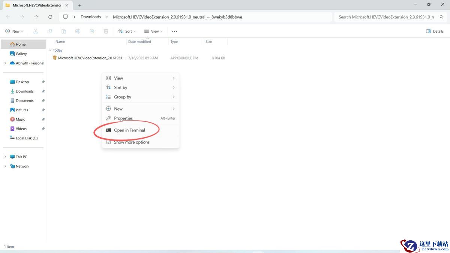450x253 pixels.
Task: Sort by Date modified column header
Action: (x=139, y=42)
